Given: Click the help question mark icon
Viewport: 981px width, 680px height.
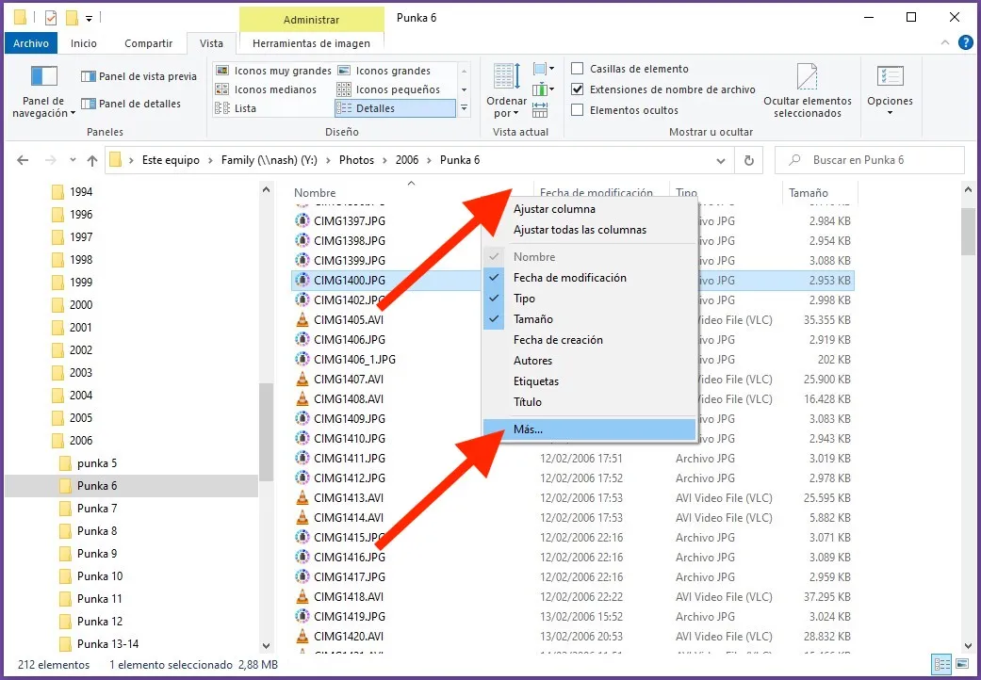Looking at the screenshot, I should pos(965,42).
